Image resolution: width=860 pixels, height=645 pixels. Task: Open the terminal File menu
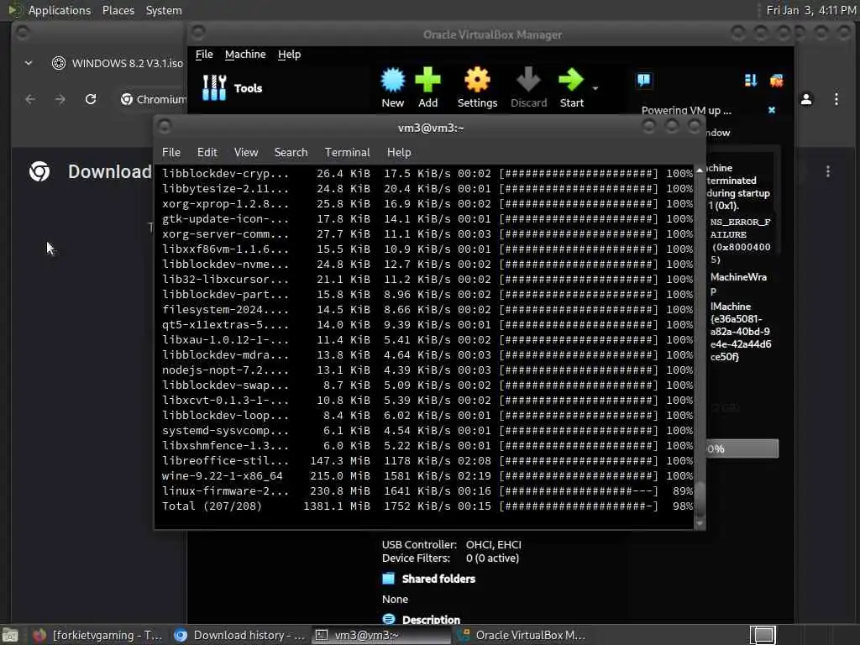[171, 152]
